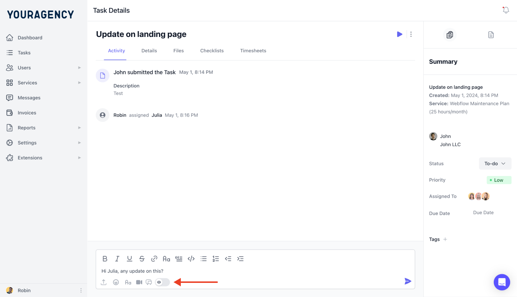This screenshot has height=297, width=517.
Task: Show the summary clipboard panel icon
Action: tap(450, 35)
